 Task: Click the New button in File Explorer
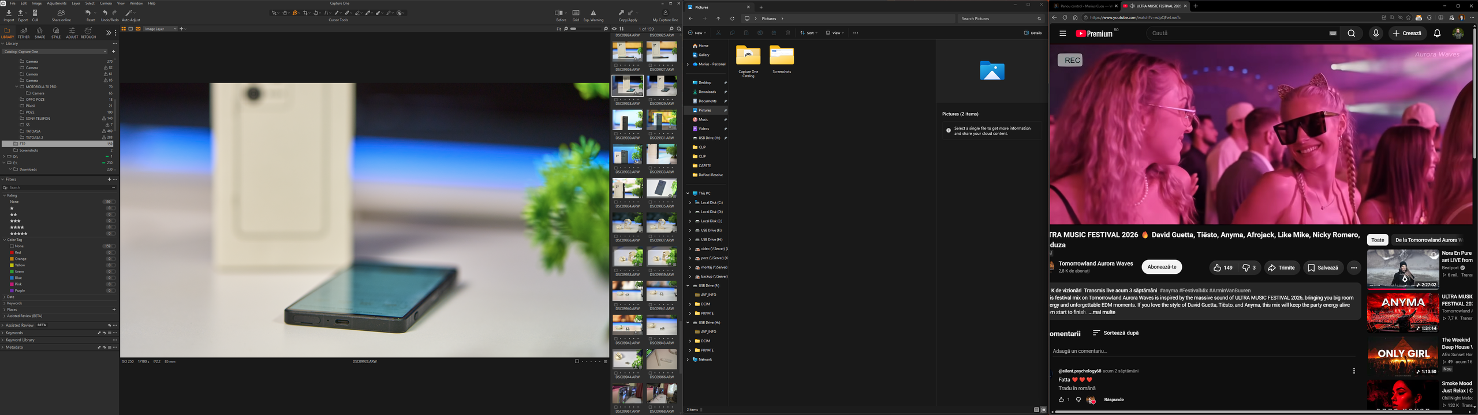click(x=697, y=33)
